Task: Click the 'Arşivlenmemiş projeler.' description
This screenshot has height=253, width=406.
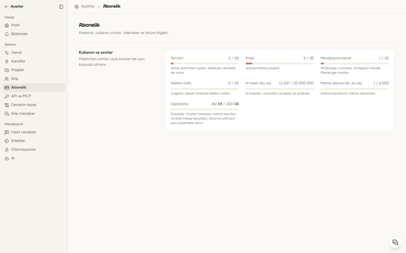Action: pyautogui.click(x=263, y=68)
